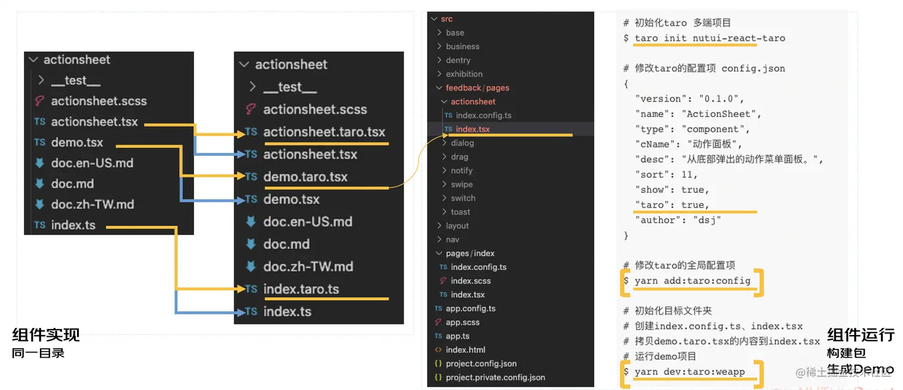The image size is (903, 390).
Task: Expand the exhibition folder chevron
Action: point(440,74)
